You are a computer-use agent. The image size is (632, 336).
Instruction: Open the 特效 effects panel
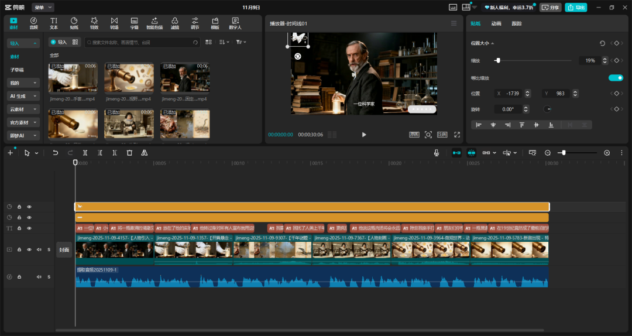tap(94, 23)
